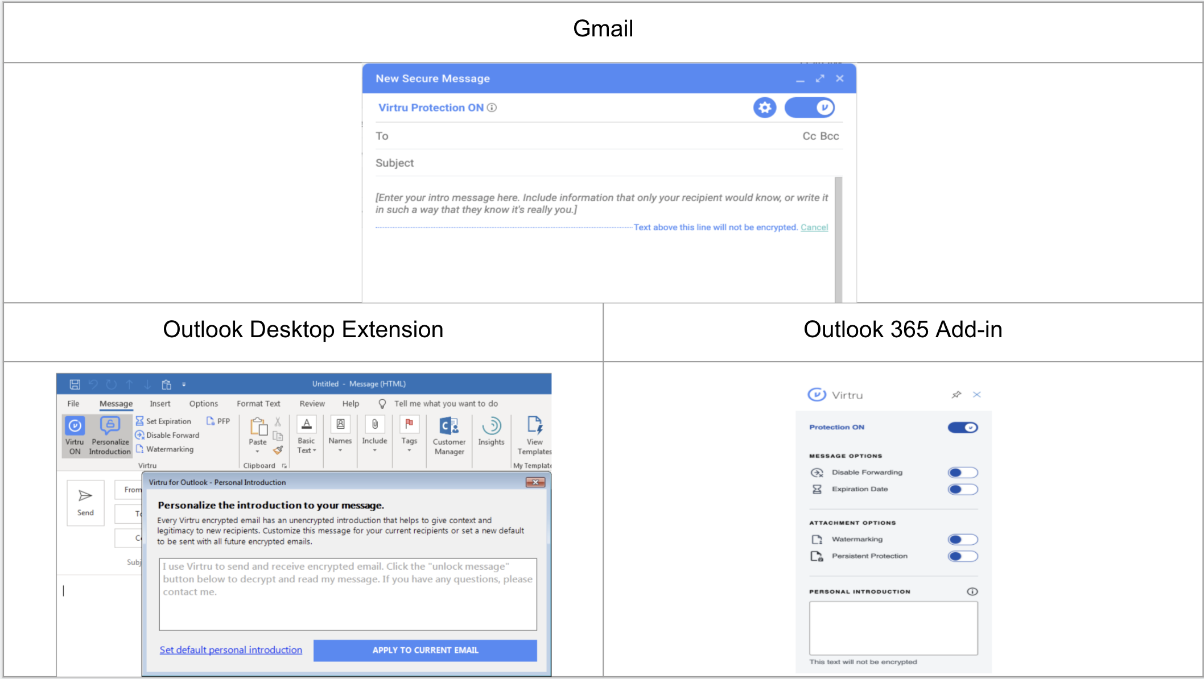This screenshot has width=1204, height=679.
Task: Open the Paste dropdown arrow
Action: [x=257, y=452]
